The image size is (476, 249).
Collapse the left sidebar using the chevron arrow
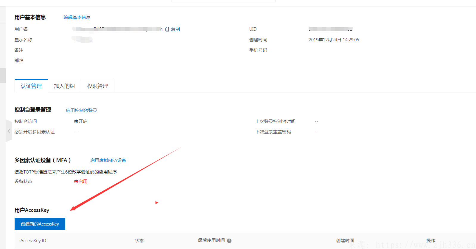(x=9, y=131)
